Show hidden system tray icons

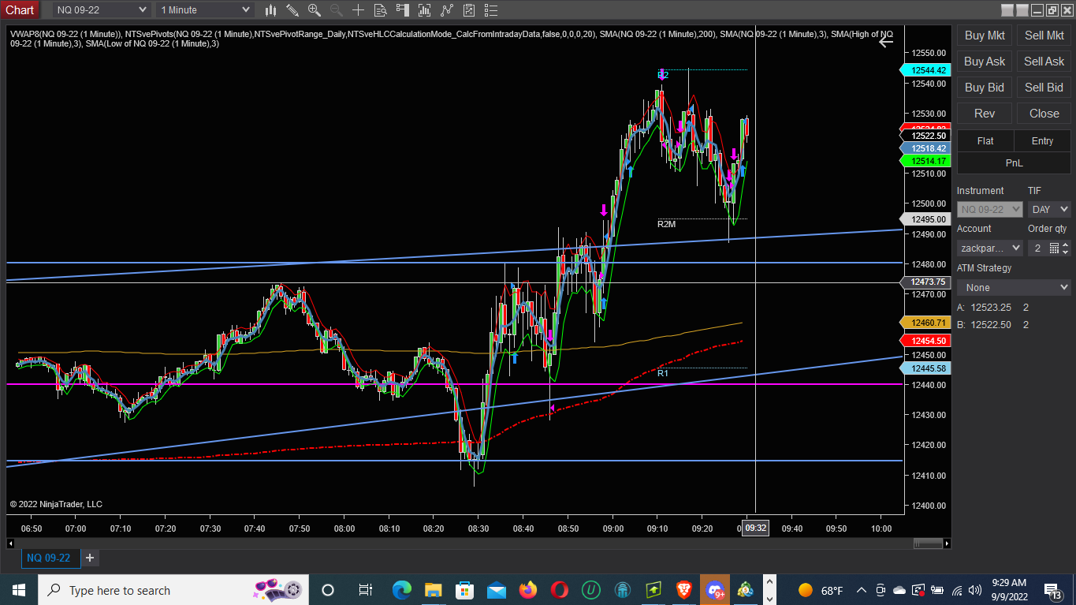pos(861,590)
